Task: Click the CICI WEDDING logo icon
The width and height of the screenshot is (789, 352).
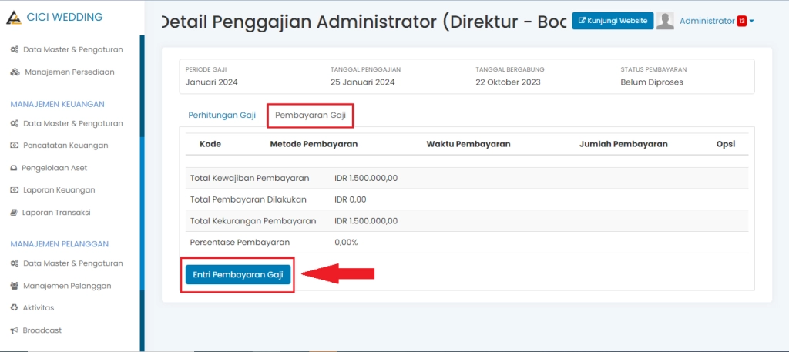Action: [x=14, y=18]
